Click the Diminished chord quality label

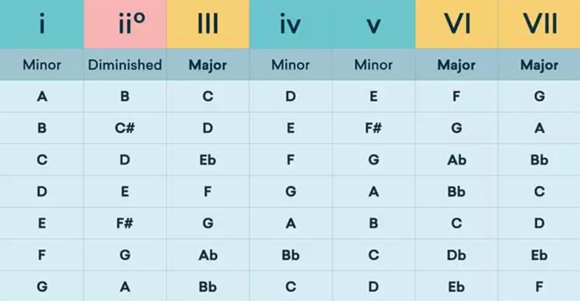pos(125,65)
